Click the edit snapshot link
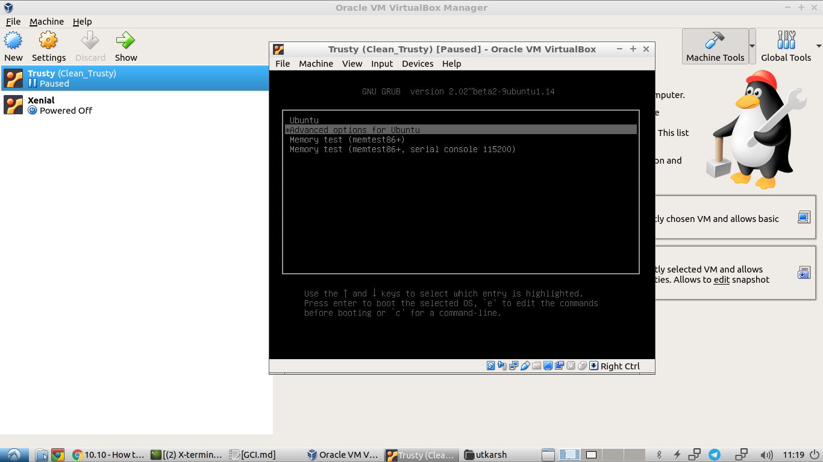This screenshot has height=462, width=823. click(x=721, y=280)
